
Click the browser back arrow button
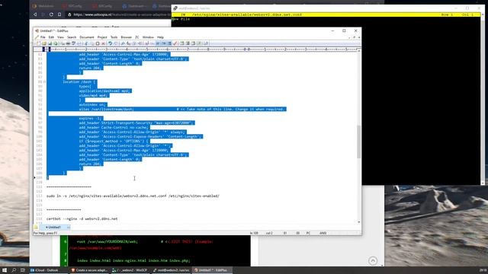point(35,14)
